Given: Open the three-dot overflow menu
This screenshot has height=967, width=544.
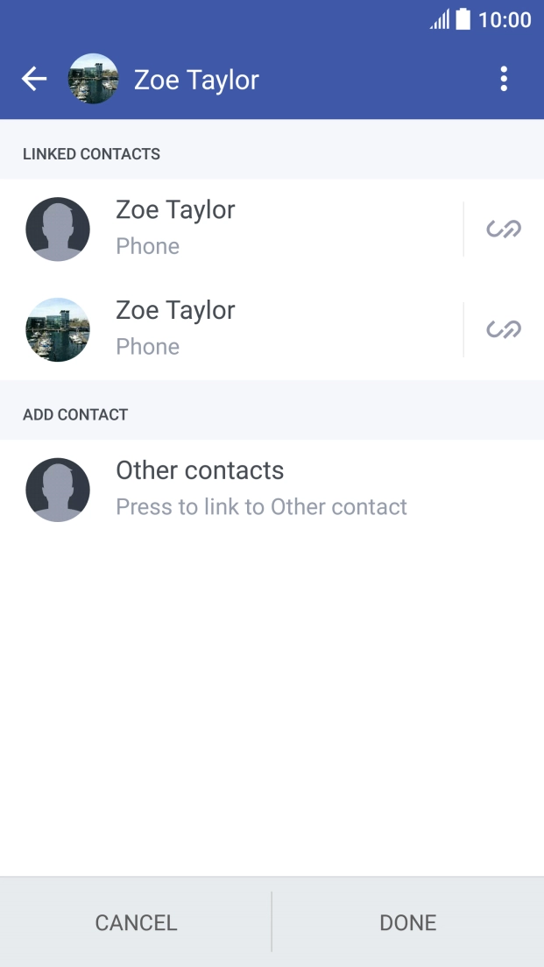Looking at the screenshot, I should [x=504, y=80].
